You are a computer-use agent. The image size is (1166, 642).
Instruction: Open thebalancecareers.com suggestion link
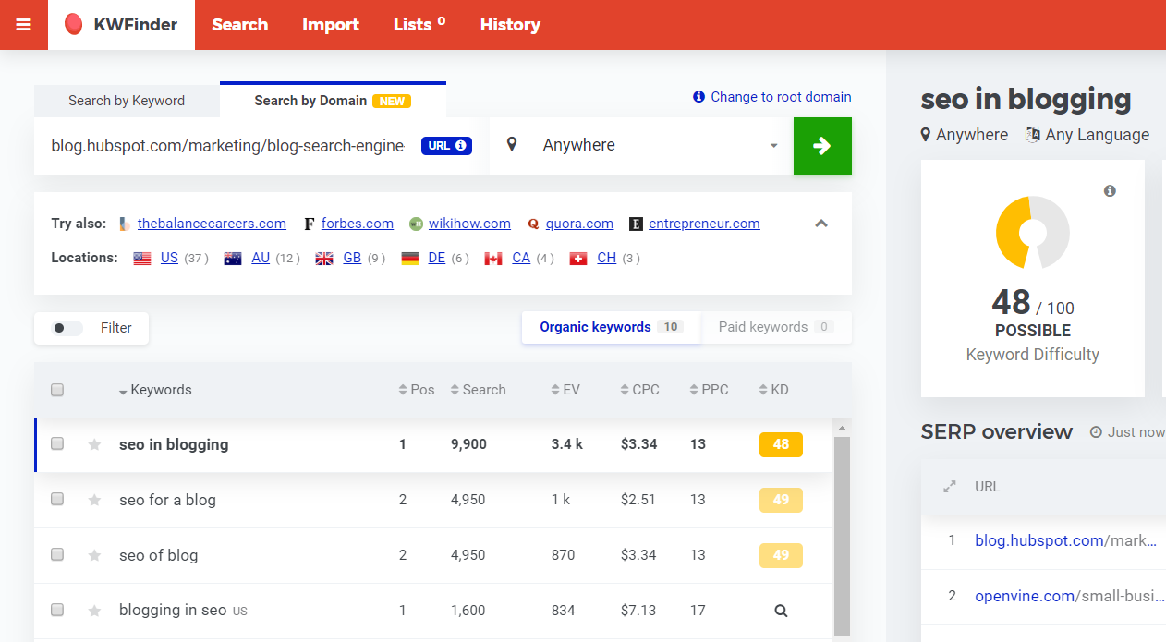pos(212,224)
